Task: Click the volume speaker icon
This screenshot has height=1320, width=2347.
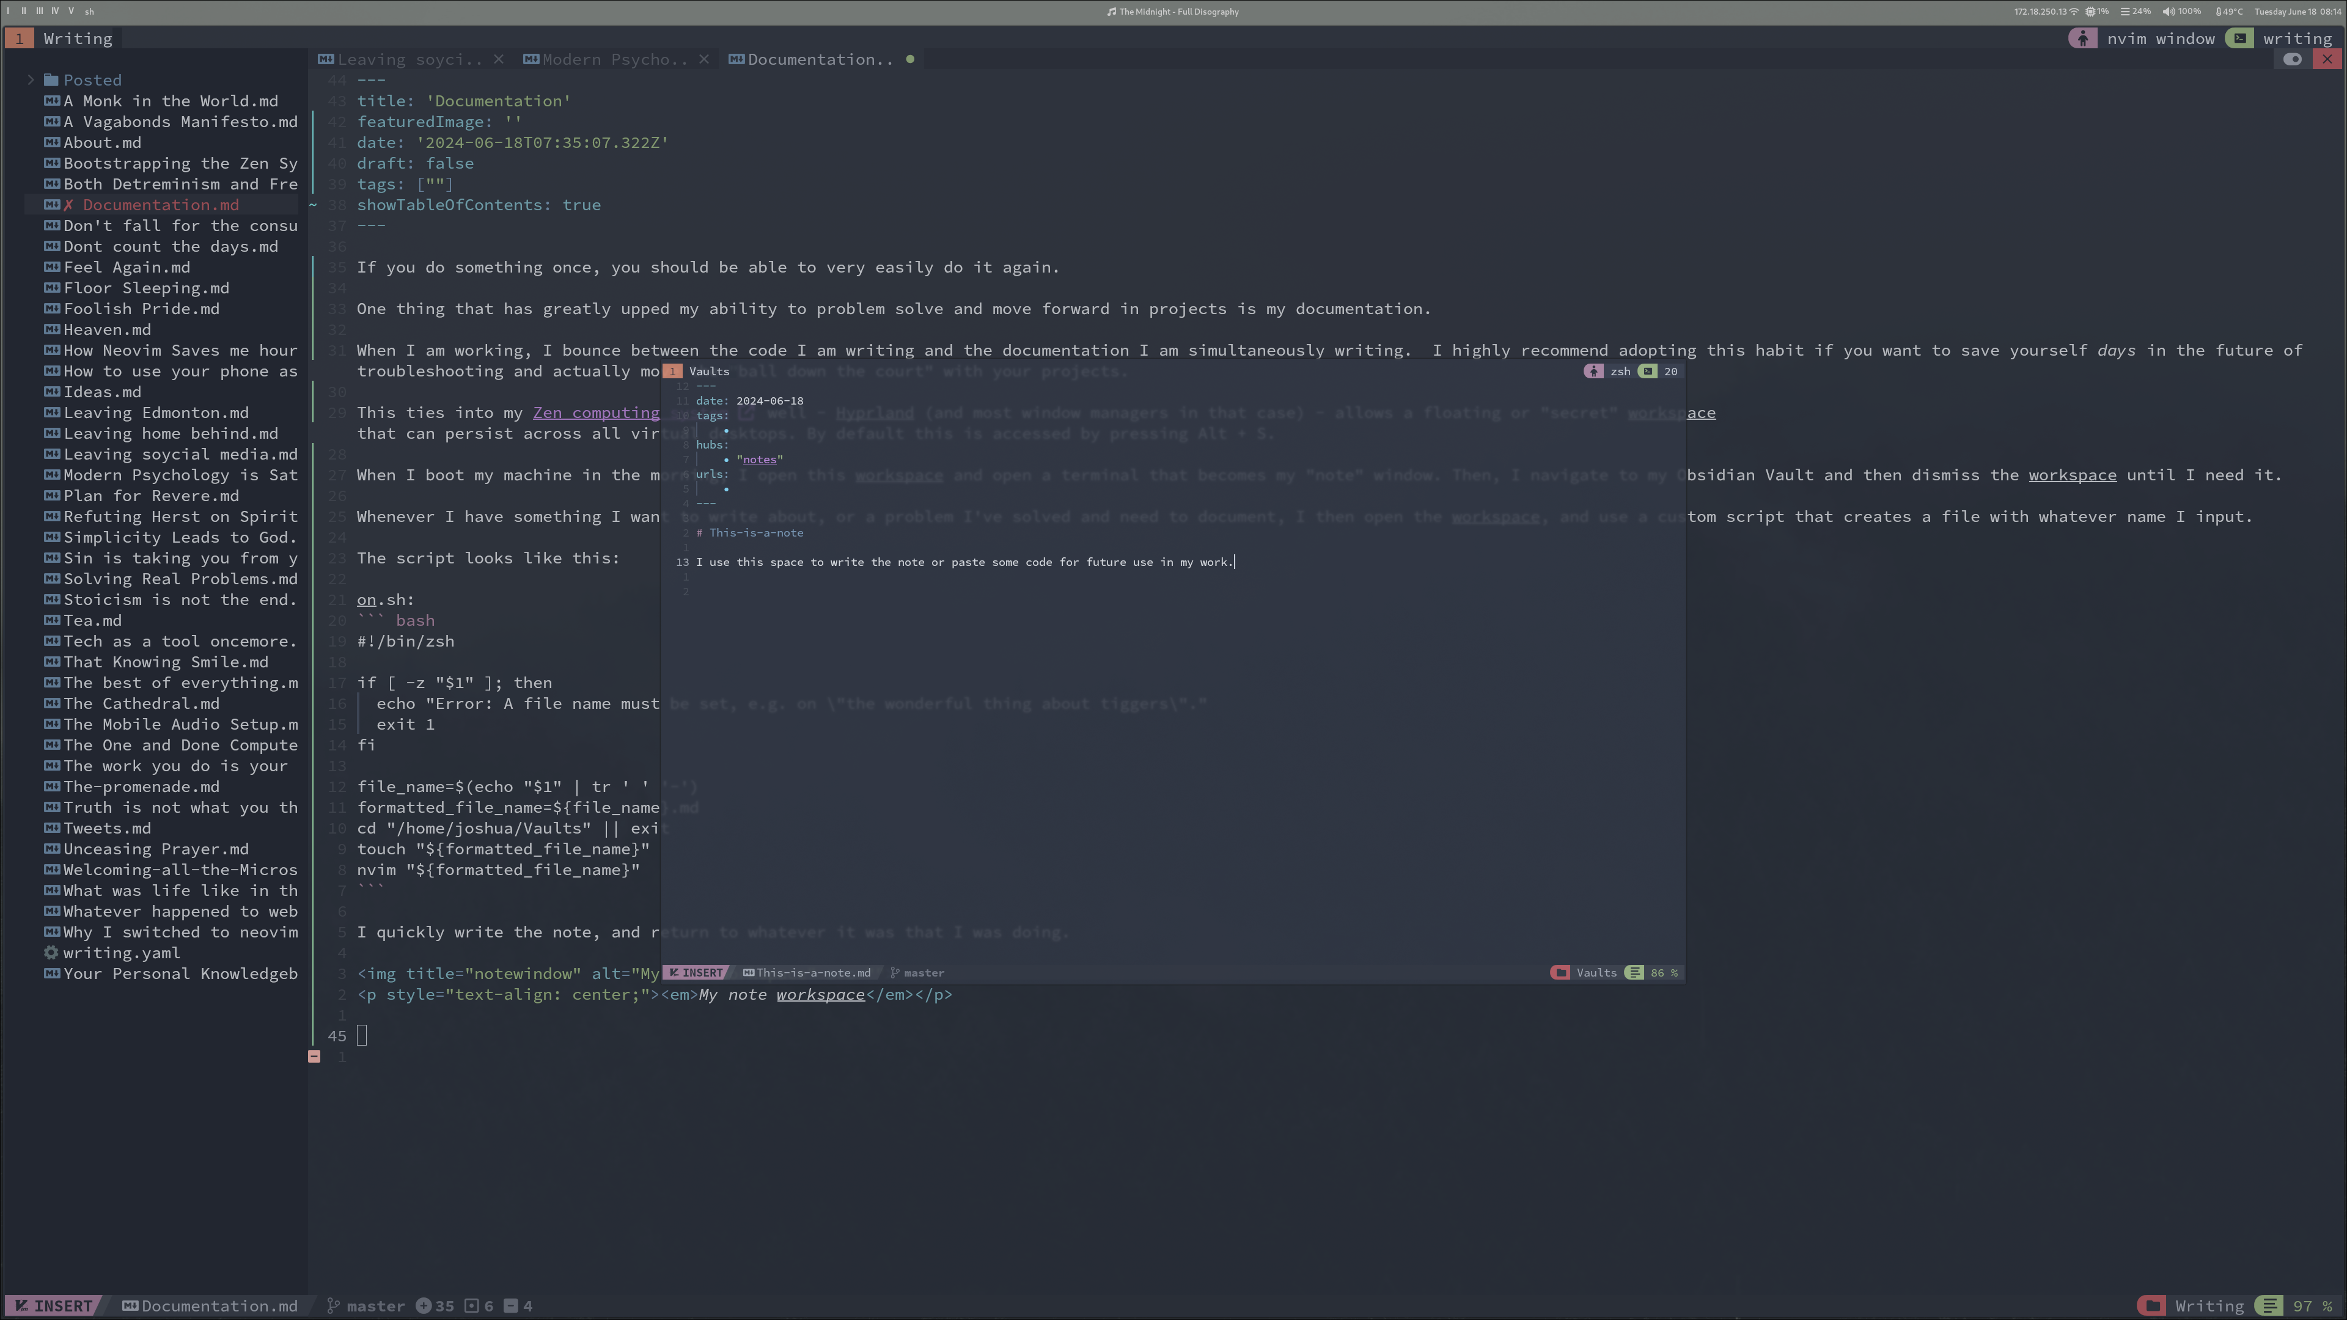Action: [x=2169, y=12]
